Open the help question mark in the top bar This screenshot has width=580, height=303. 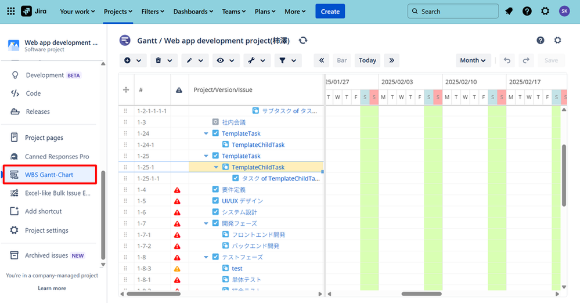(x=527, y=12)
